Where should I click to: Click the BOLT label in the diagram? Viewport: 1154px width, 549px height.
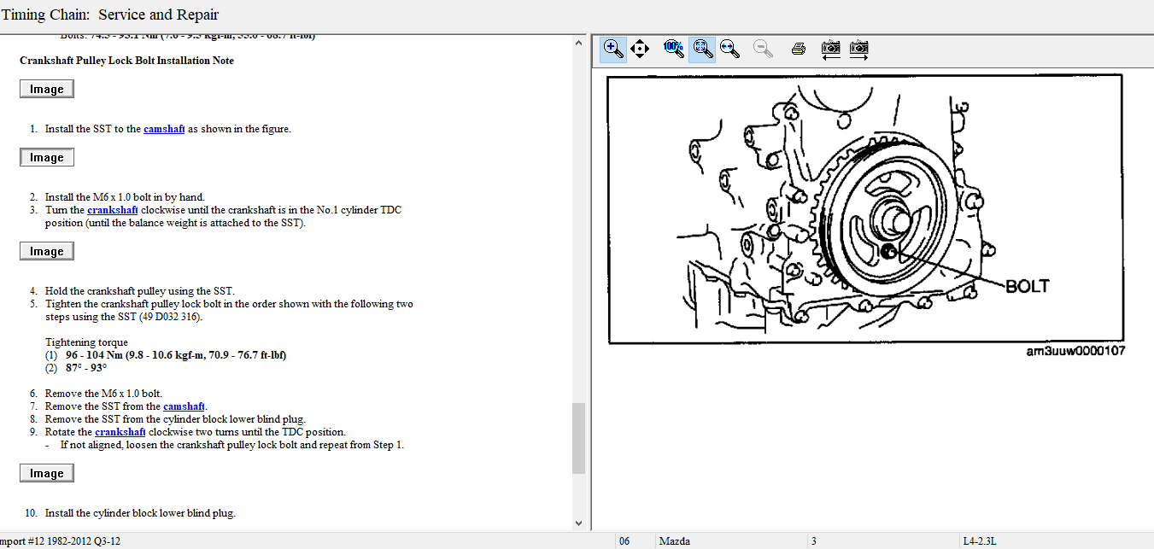coord(1027,287)
